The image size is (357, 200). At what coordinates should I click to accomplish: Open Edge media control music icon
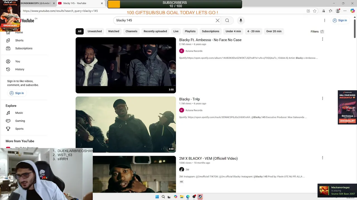click(324, 11)
